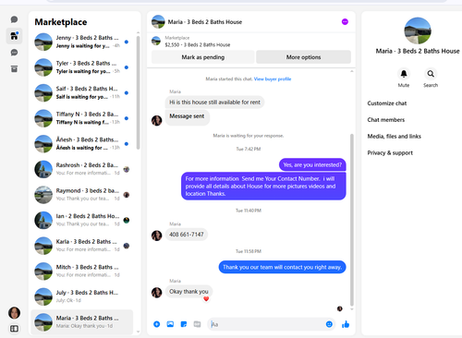462x338 pixels.
Task: Open Mitch's 3 Beds 2 Baths chat
Action: [x=82, y=272]
